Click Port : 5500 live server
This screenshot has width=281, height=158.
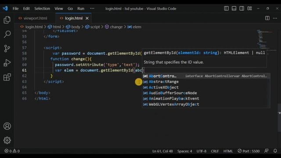249,151
